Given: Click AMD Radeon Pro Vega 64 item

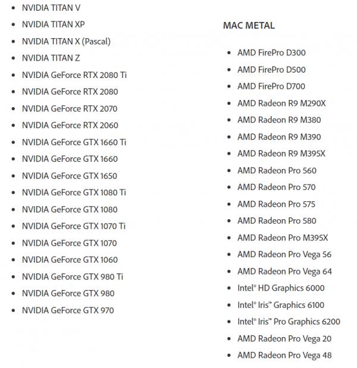Looking at the screenshot, I should (284, 272).
